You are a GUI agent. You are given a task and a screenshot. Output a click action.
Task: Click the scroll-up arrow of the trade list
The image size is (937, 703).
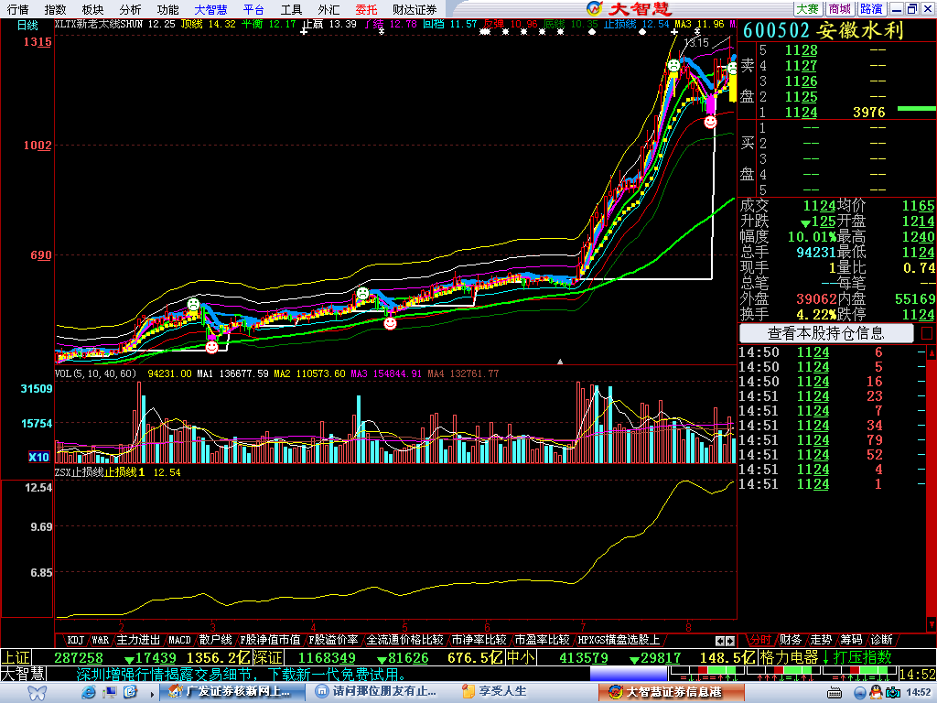[x=931, y=352]
